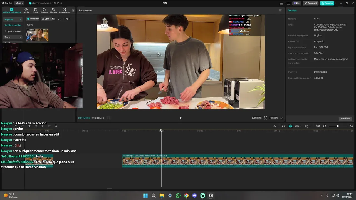This screenshot has width=356, height=200.
Task: Select Proyectos secundarios in the sidebar
Action: click(x=13, y=31)
